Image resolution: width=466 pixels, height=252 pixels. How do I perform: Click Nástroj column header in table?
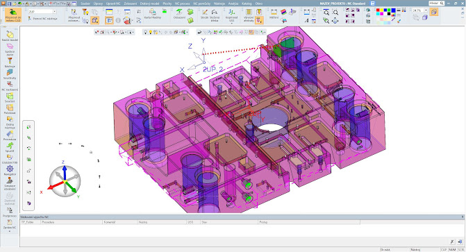[162, 222]
